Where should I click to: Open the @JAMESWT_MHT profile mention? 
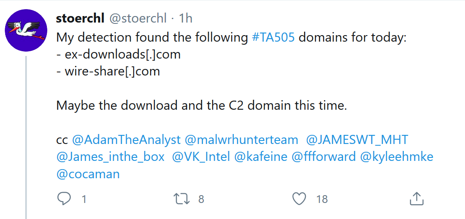357,140
